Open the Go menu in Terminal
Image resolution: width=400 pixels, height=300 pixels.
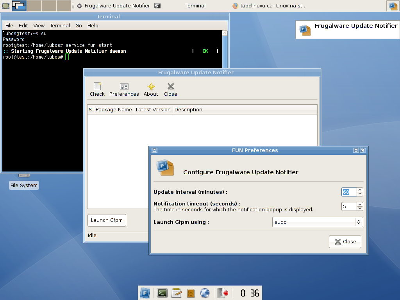(x=79, y=25)
